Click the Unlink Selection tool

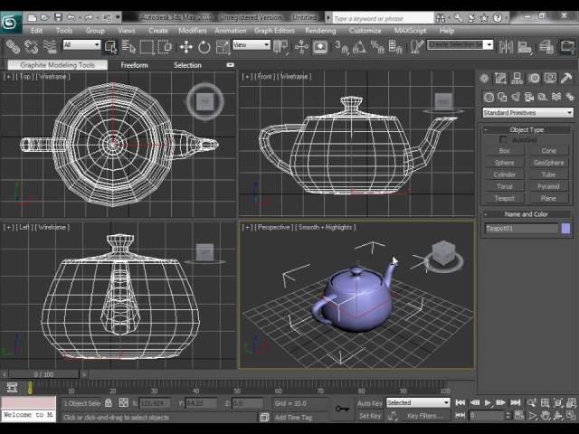(x=32, y=47)
